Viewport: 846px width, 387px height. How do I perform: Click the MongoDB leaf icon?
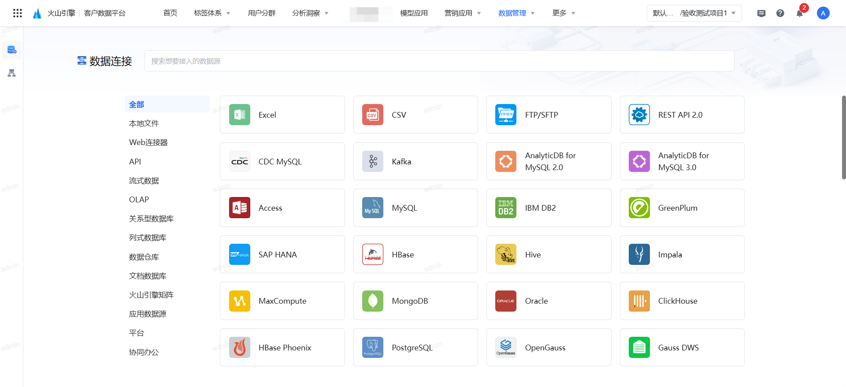tap(373, 301)
